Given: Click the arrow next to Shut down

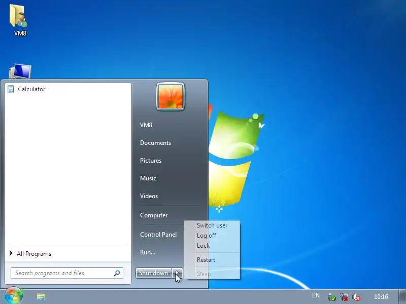Looking at the screenshot, I should pos(177,273).
